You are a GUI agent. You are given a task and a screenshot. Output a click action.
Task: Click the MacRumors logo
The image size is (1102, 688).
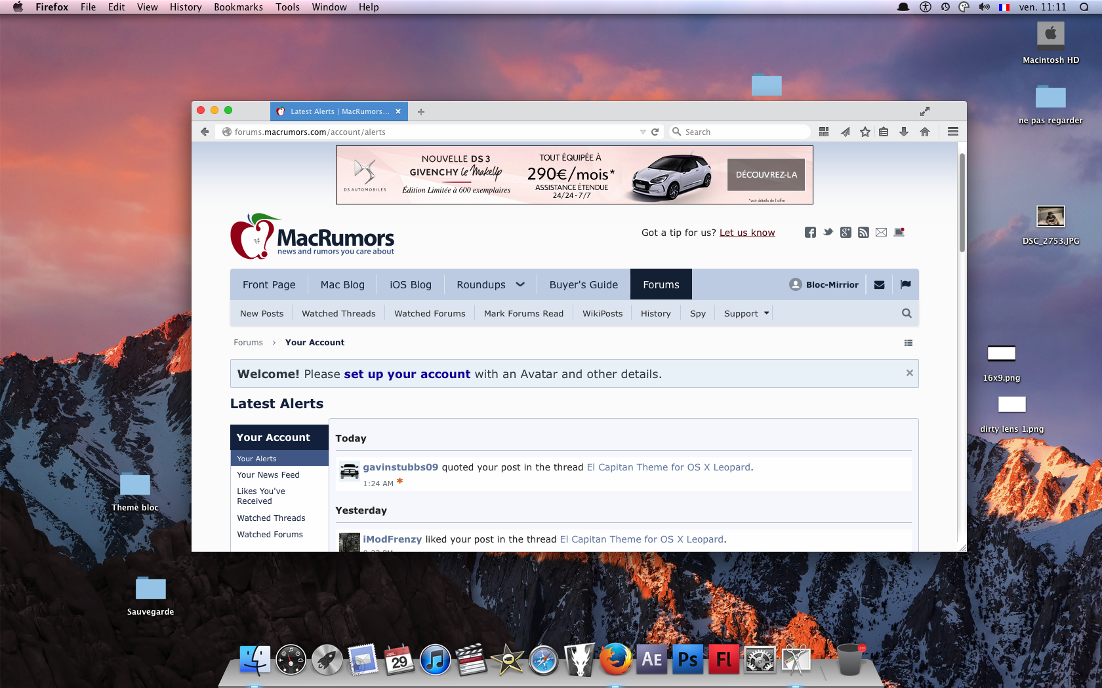[312, 236]
